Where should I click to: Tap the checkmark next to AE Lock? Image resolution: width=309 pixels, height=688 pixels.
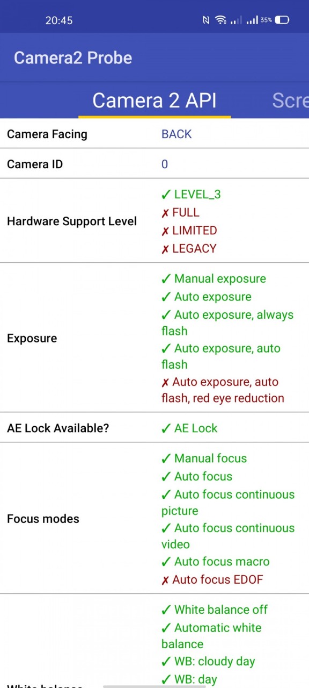[x=166, y=428]
